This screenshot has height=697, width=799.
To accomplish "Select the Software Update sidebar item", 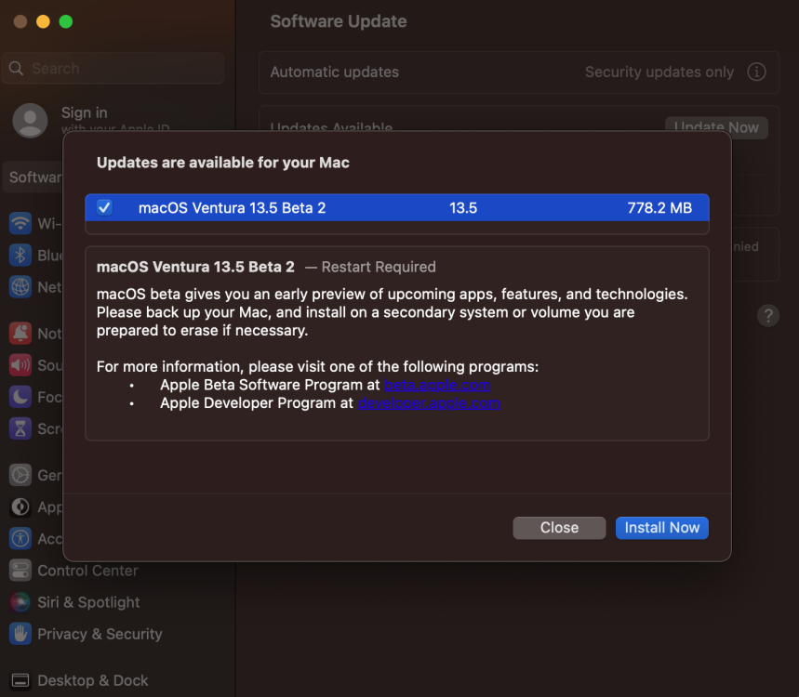I will (33, 178).
